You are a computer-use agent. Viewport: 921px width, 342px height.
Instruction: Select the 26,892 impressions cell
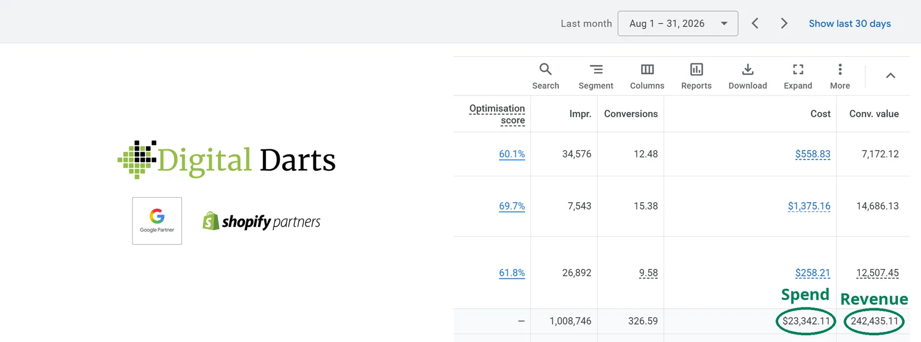coord(577,273)
